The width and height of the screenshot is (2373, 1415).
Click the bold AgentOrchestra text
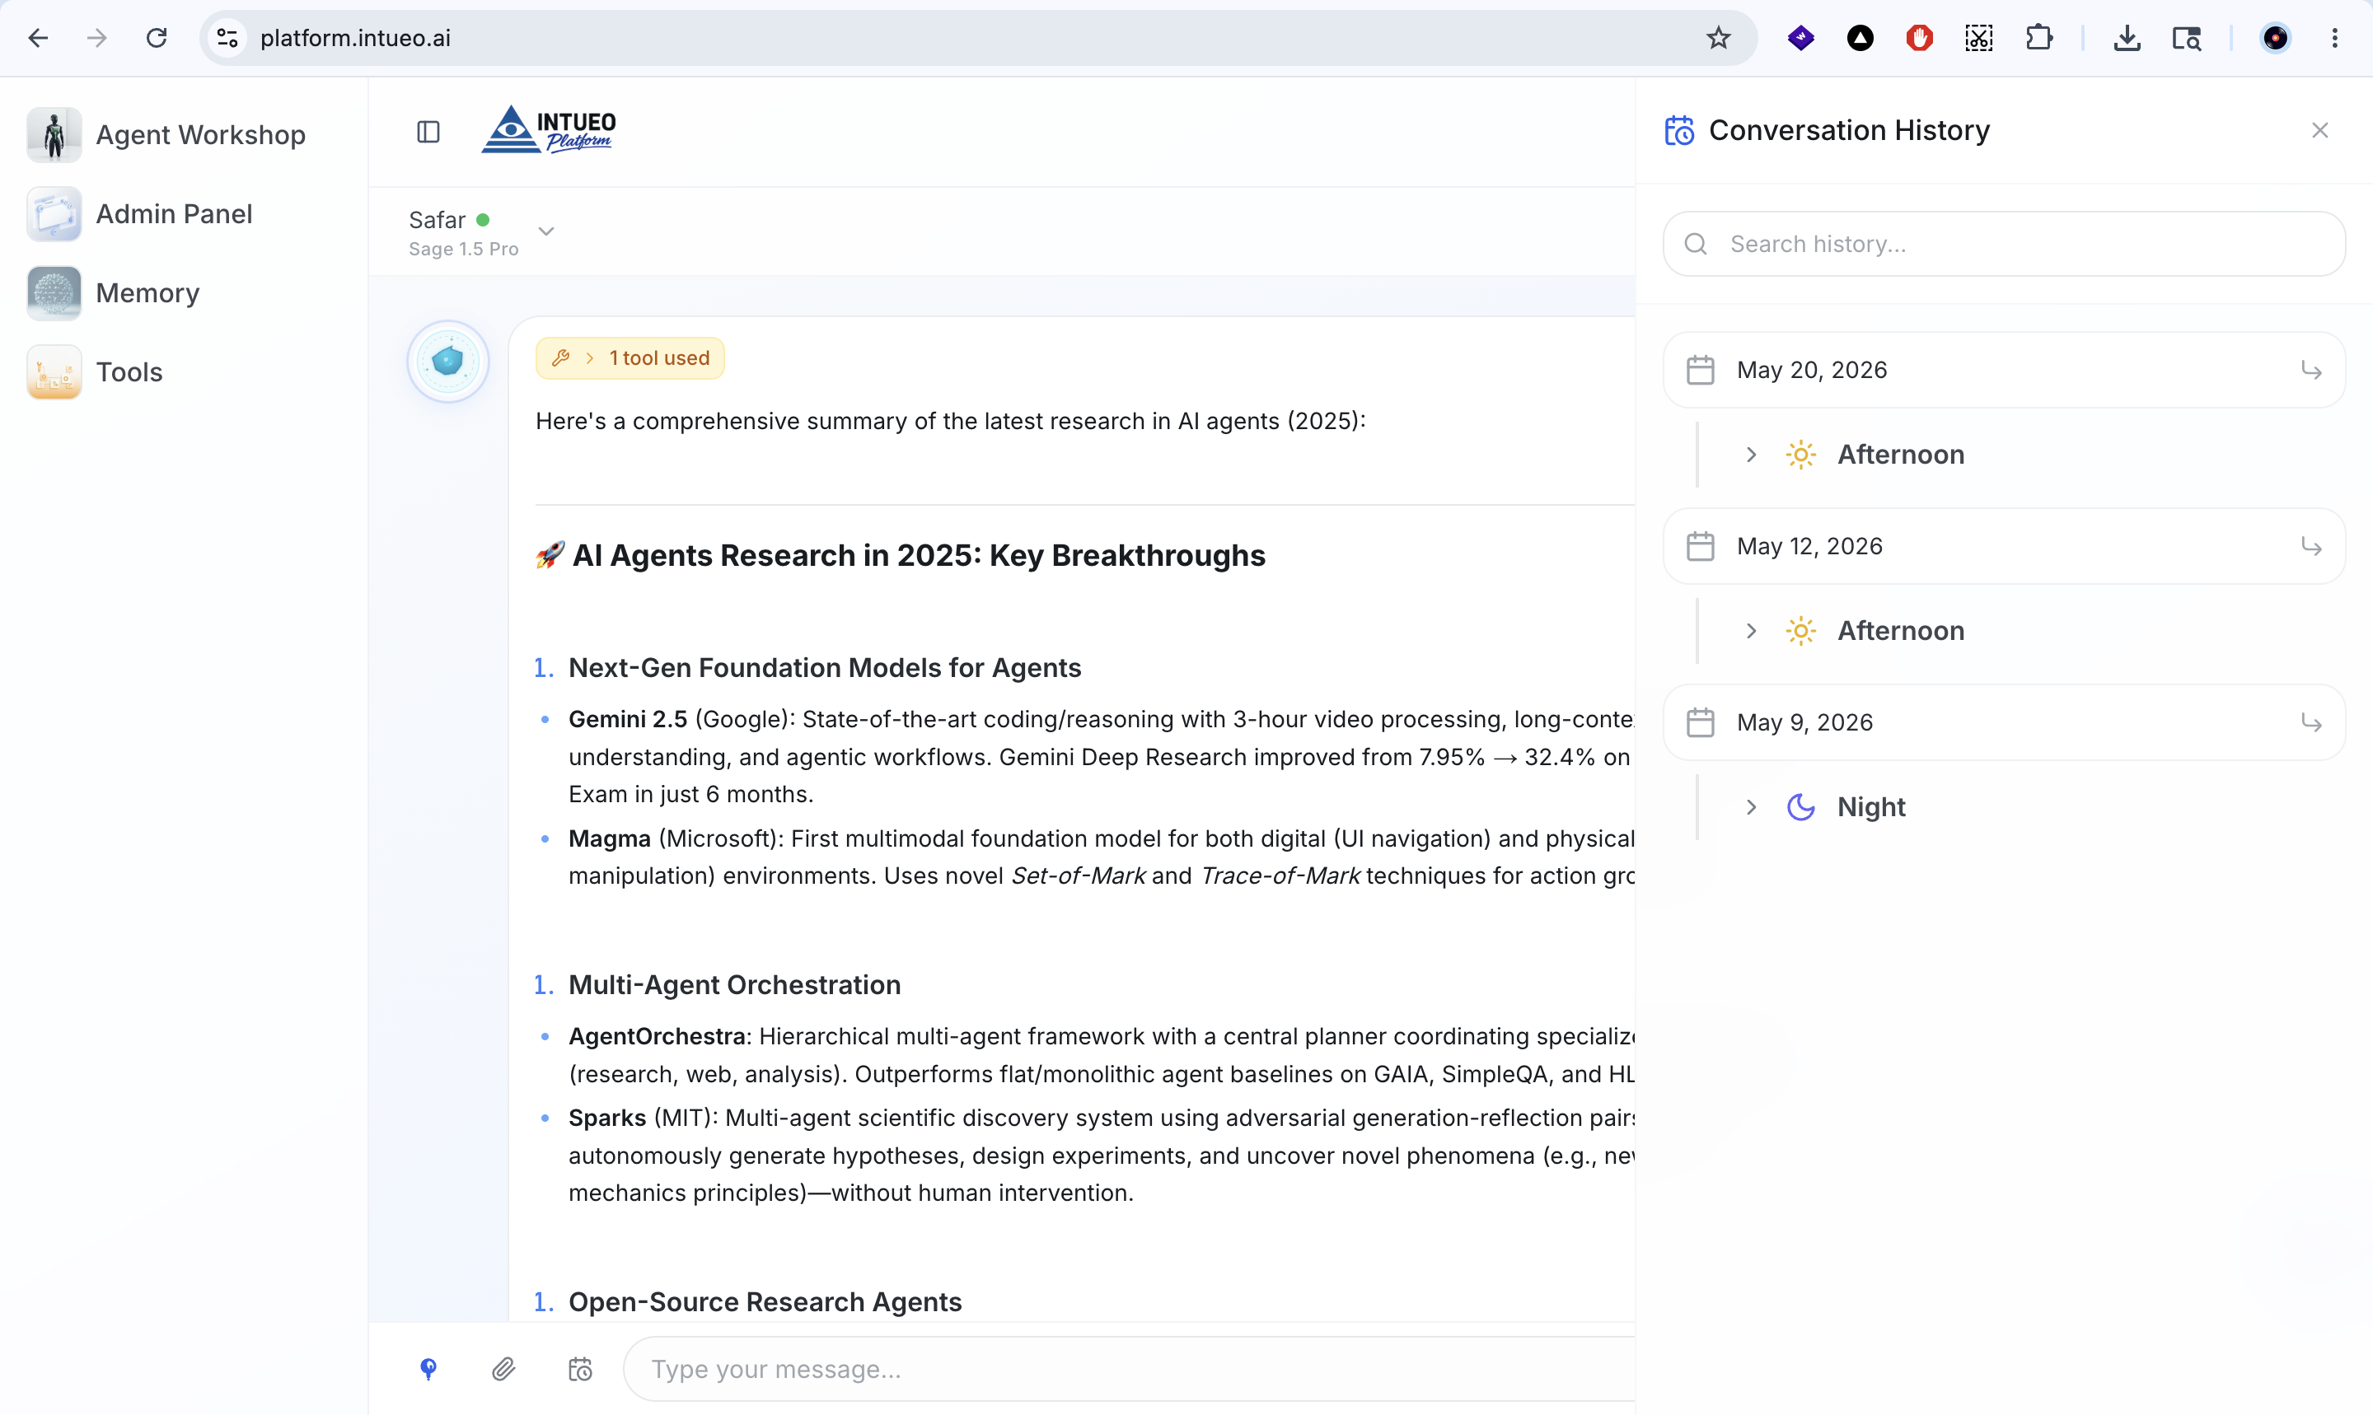(x=658, y=1036)
